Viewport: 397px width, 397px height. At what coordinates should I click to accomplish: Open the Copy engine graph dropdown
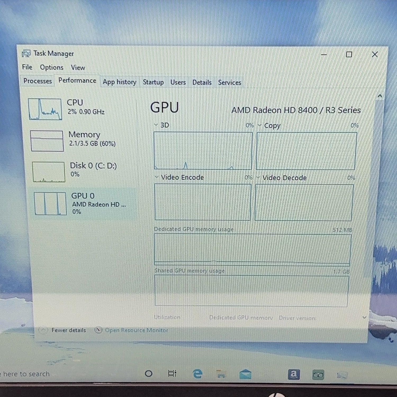259,125
